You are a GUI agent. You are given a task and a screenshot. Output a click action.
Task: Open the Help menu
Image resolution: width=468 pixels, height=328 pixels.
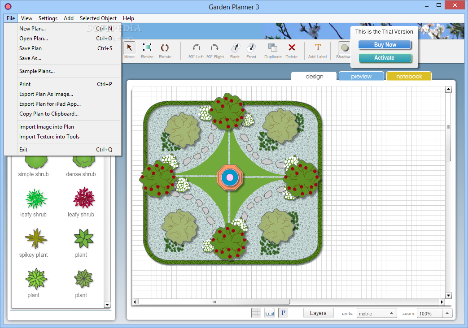pyautogui.click(x=128, y=18)
